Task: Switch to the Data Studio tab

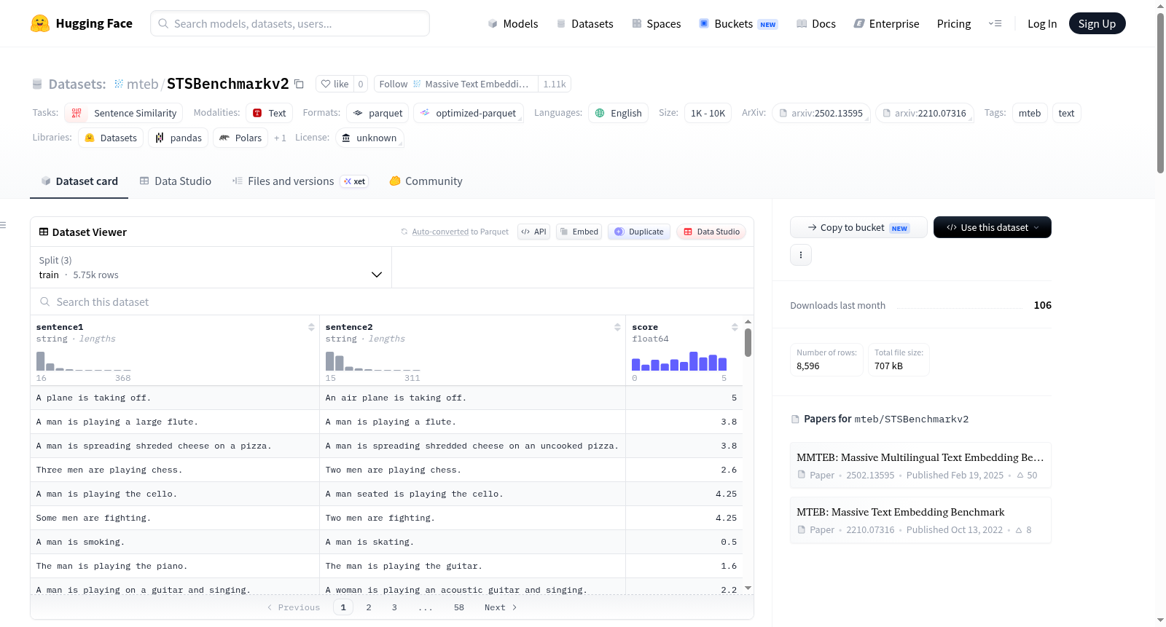Action: [x=176, y=181]
